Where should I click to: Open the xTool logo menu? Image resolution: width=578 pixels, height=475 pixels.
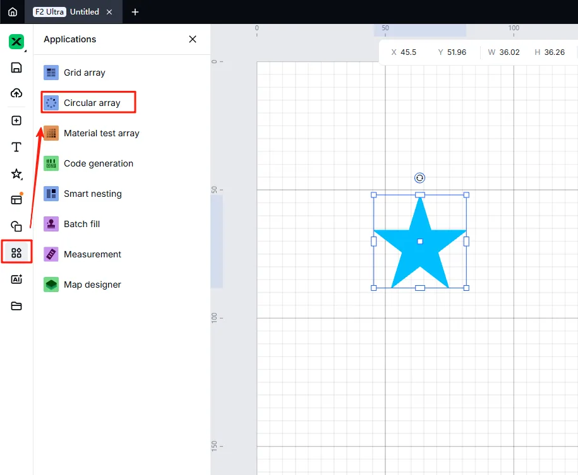[x=16, y=42]
